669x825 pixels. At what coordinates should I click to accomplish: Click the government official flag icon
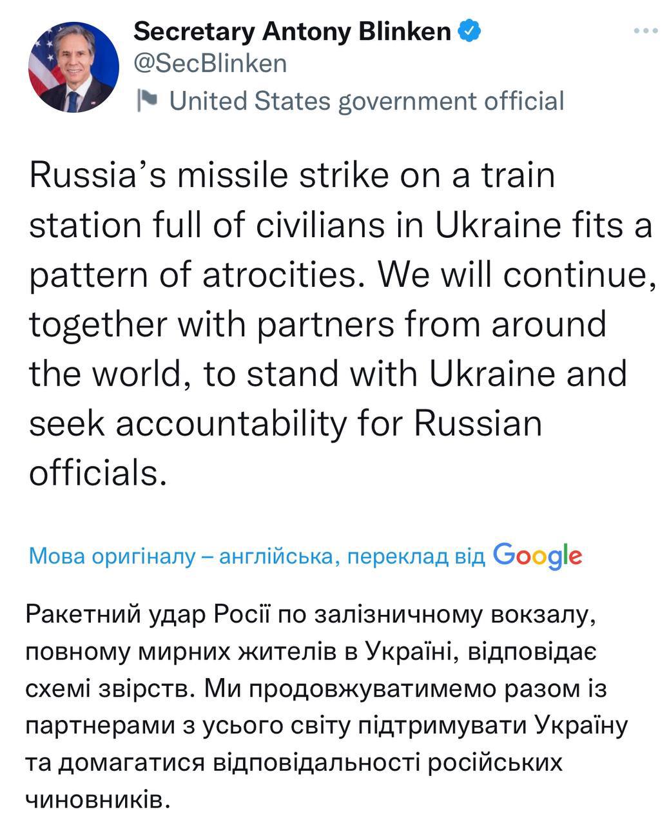click(x=148, y=101)
